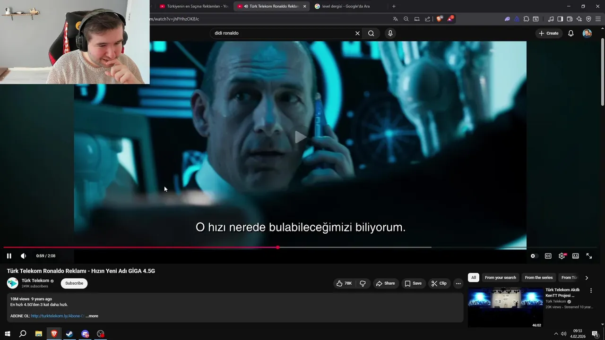Toggle the autoplay switch in the player

click(534, 256)
